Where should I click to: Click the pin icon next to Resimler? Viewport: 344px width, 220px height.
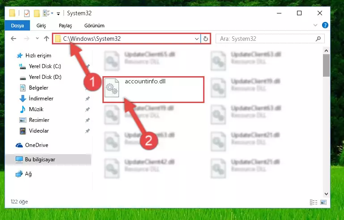click(88, 120)
